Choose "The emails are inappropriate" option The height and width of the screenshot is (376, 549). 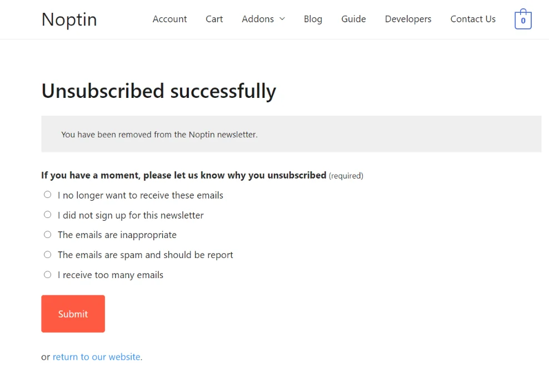[48, 234]
